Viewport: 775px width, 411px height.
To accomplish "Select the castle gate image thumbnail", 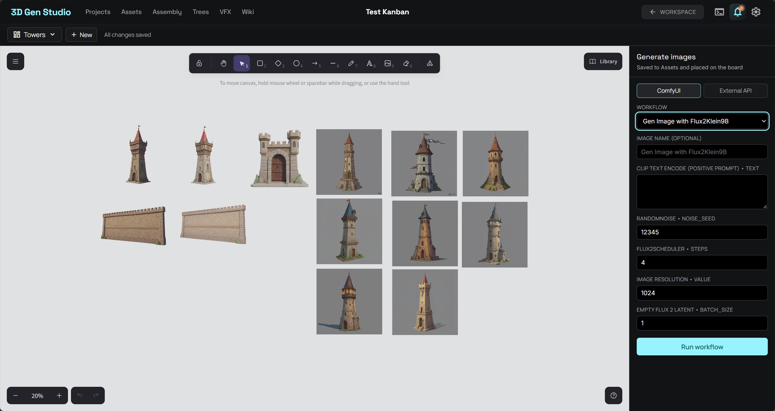I will (x=279, y=158).
